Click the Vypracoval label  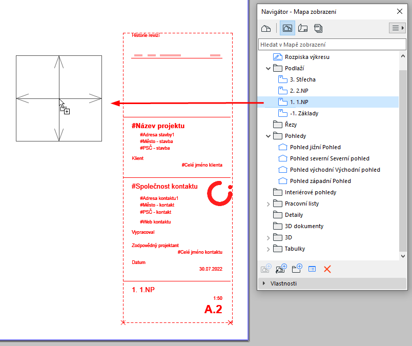tap(143, 232)
